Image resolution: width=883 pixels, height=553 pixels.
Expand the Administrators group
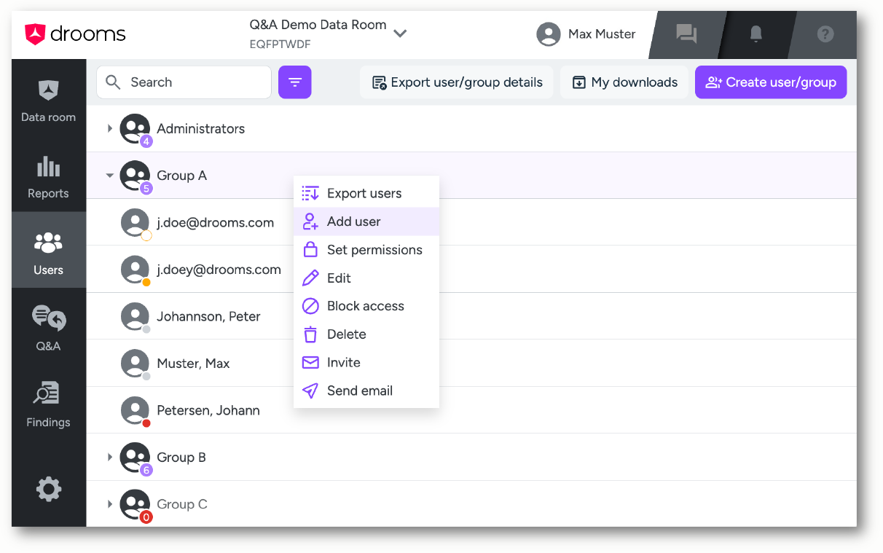110,128
